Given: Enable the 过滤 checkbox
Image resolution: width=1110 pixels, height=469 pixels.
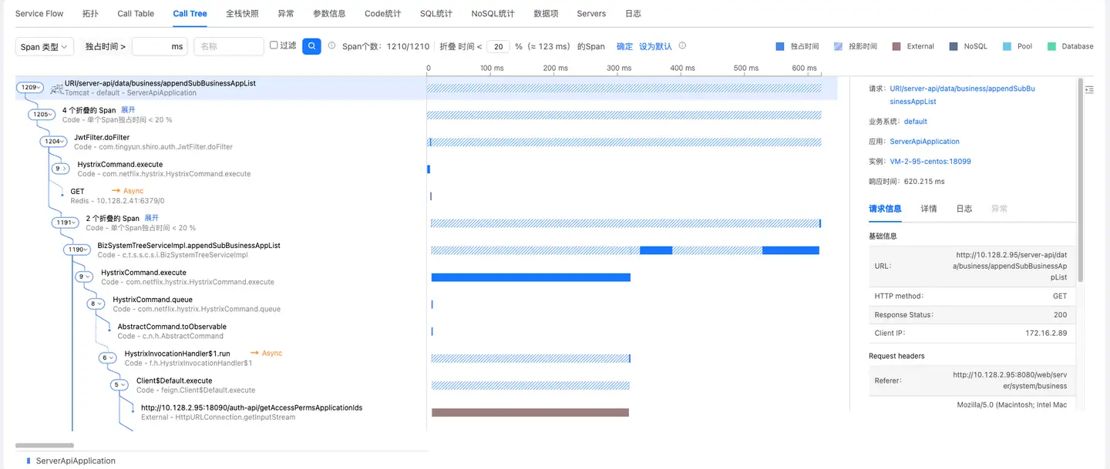Looking at the screenshot, I should (x=274, y=45).
